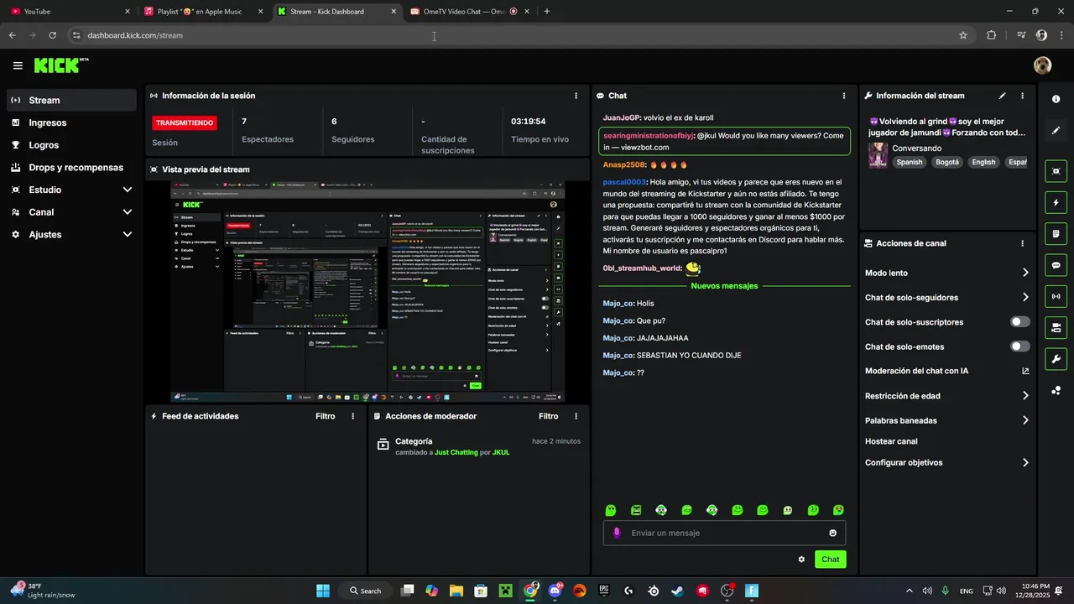The width and height of the screenshot is (1074, 604).
Task: Click username pascal0003 in chat
Action: (x=624, y=182)
